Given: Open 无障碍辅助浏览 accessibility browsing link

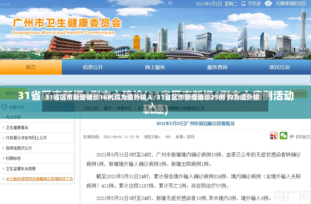Looking at the screenshot, I should coord(291,3).
